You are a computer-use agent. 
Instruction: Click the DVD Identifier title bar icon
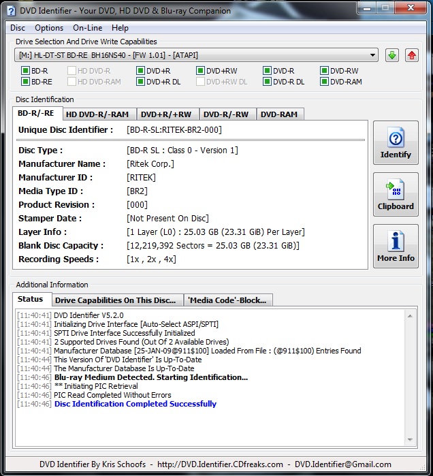click(x=11, y=11)
